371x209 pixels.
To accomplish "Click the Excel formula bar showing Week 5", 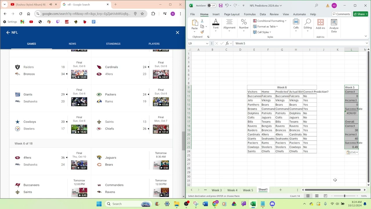I will 299,43.
